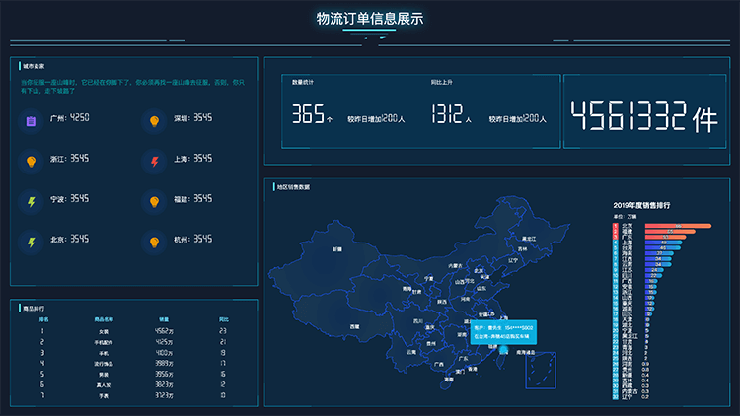Click the lightbulb icon next to 福建 in city list
This screenshot has height=416, width=740.
[x=154, y=202]
